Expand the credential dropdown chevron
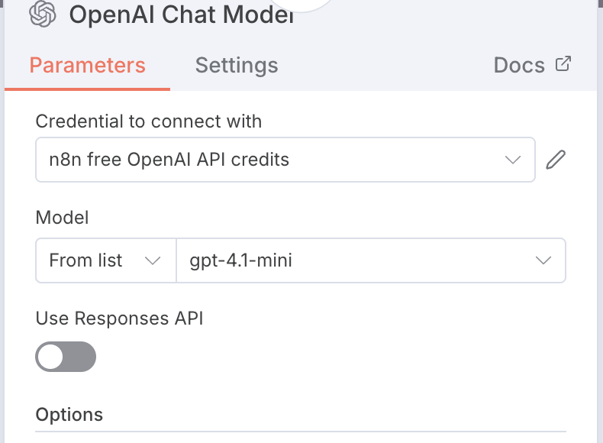This screenshot has width=603, height=443. click(x=513, y=160)
